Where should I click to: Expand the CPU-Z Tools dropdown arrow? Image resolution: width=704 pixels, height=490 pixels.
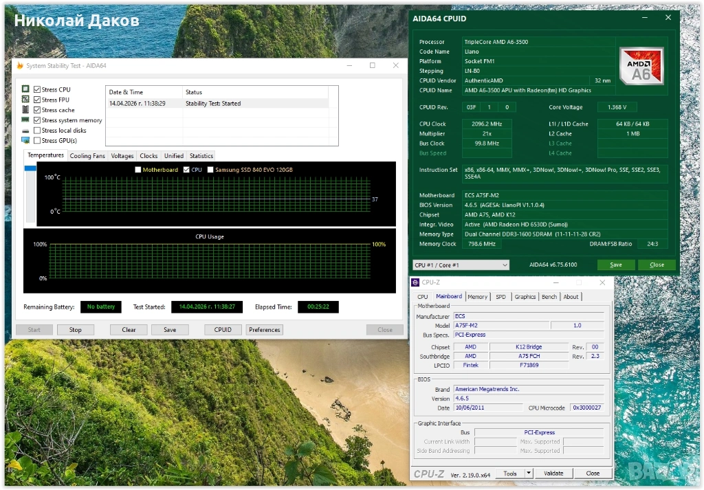click(529, 474)
